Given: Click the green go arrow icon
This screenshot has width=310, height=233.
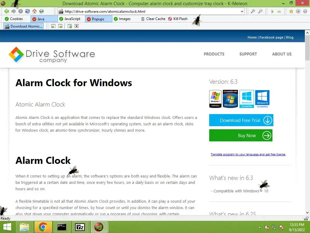Looking at the screenshot, I should (x=272, y=12).
